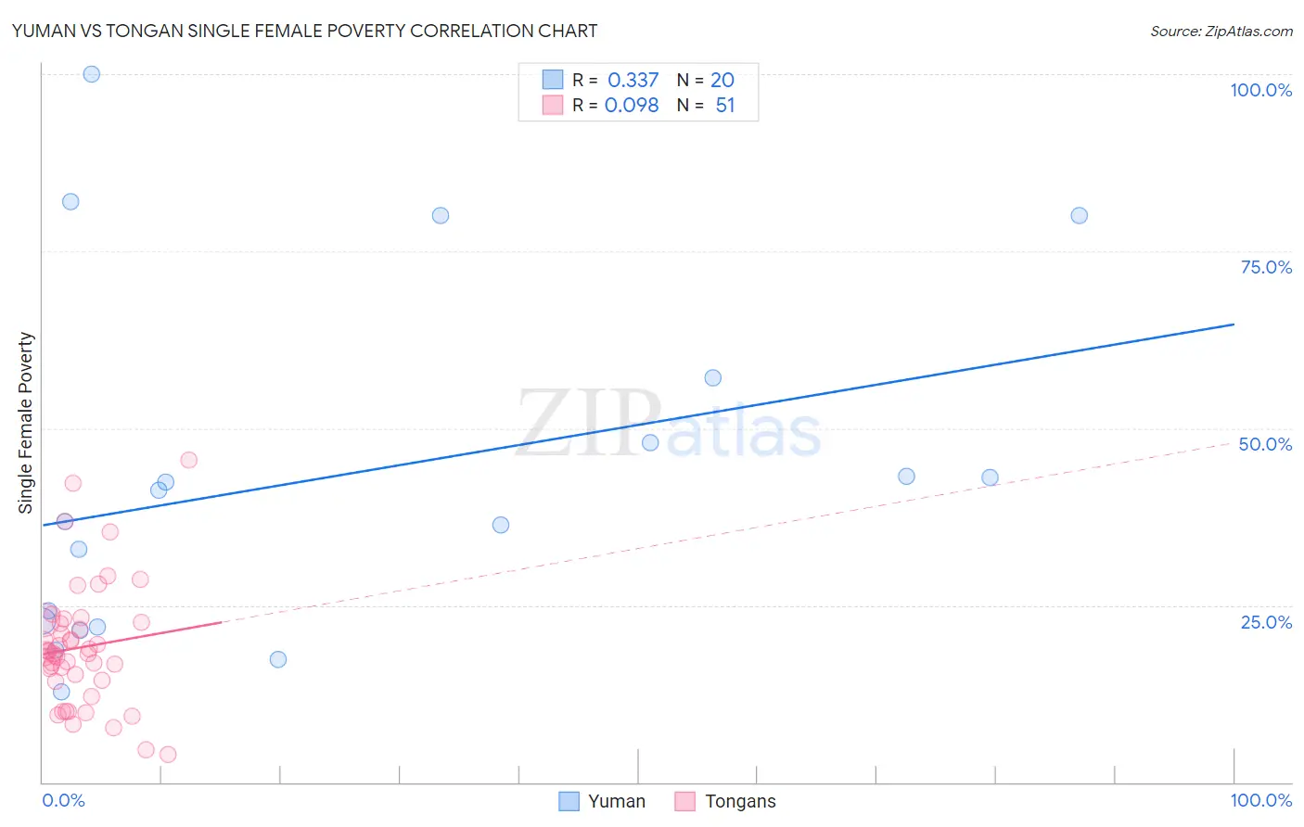Click the ZIPatlas watermark logo
The width and height of the screenshot is (1304, 827).
coord(668,425)
